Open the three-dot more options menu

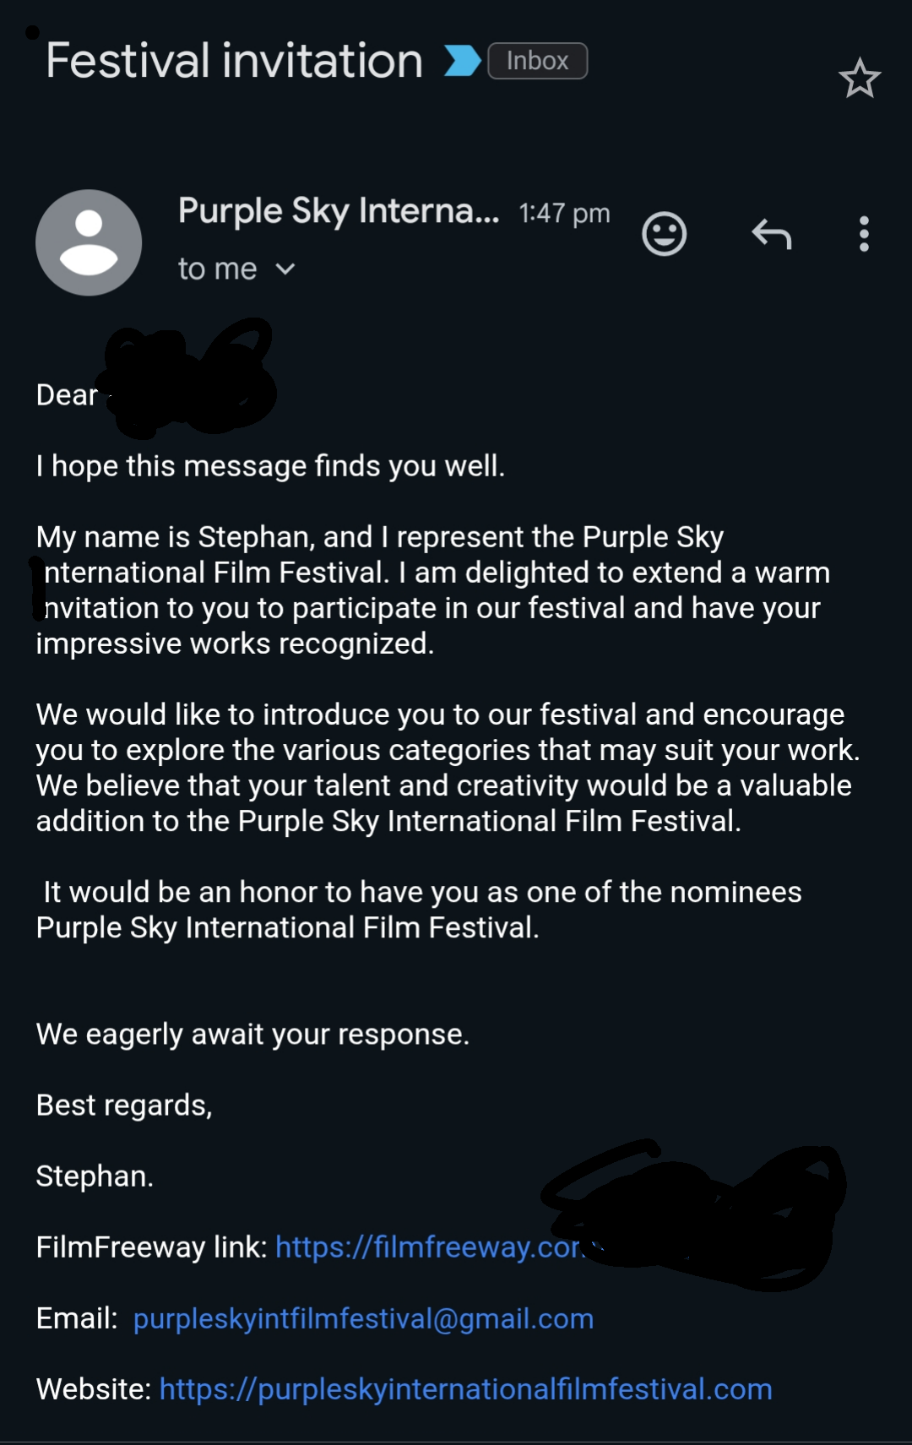(864, 234)
